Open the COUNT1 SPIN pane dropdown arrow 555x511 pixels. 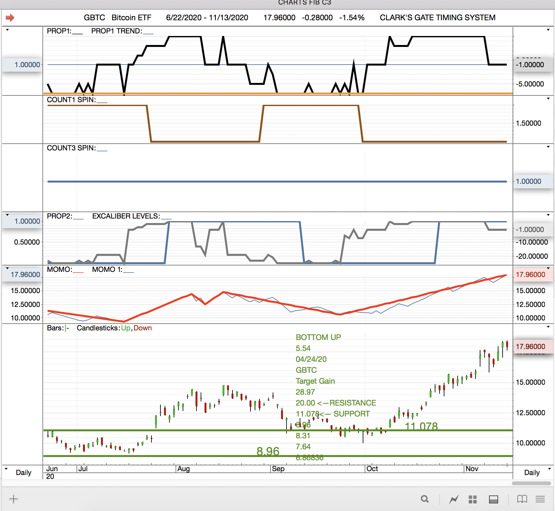click(x=548, y=99)
